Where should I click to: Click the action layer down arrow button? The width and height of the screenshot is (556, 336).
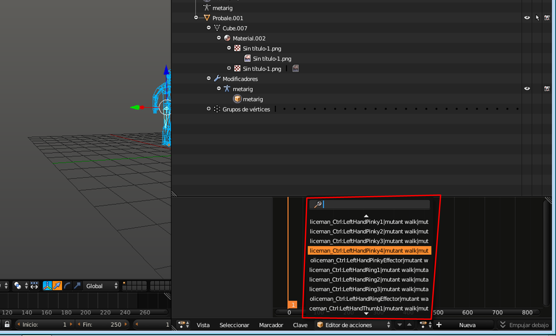pos(400,324)
